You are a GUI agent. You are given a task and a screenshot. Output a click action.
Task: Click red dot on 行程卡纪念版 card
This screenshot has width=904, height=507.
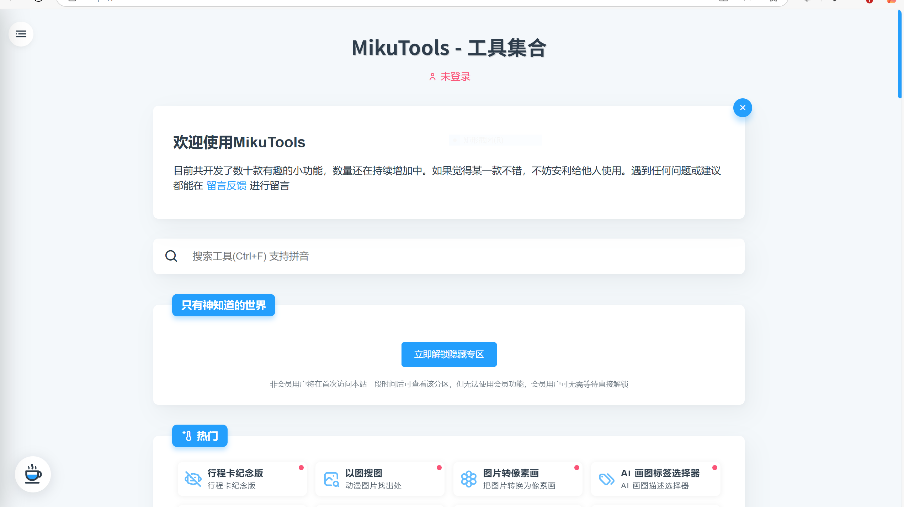301,468
